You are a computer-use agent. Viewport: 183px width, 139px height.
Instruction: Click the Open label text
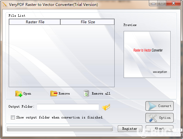coord(27,94)
